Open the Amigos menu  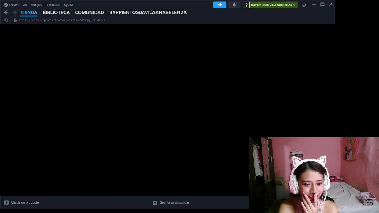point(36,5)
